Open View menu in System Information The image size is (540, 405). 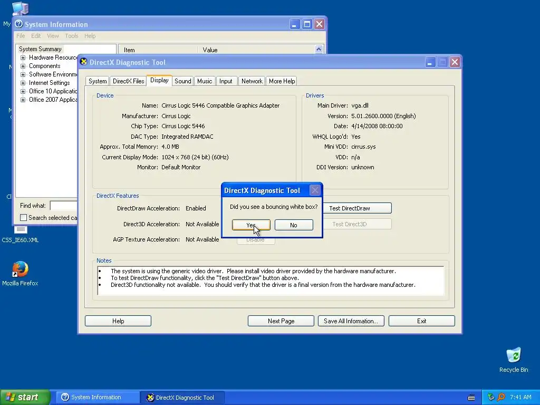click(x=53, y=36)
